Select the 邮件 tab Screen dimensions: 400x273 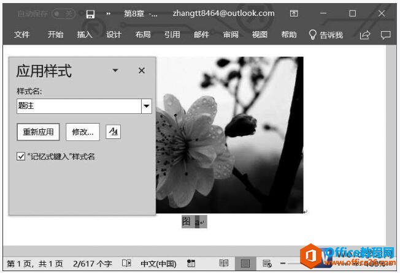201,34
